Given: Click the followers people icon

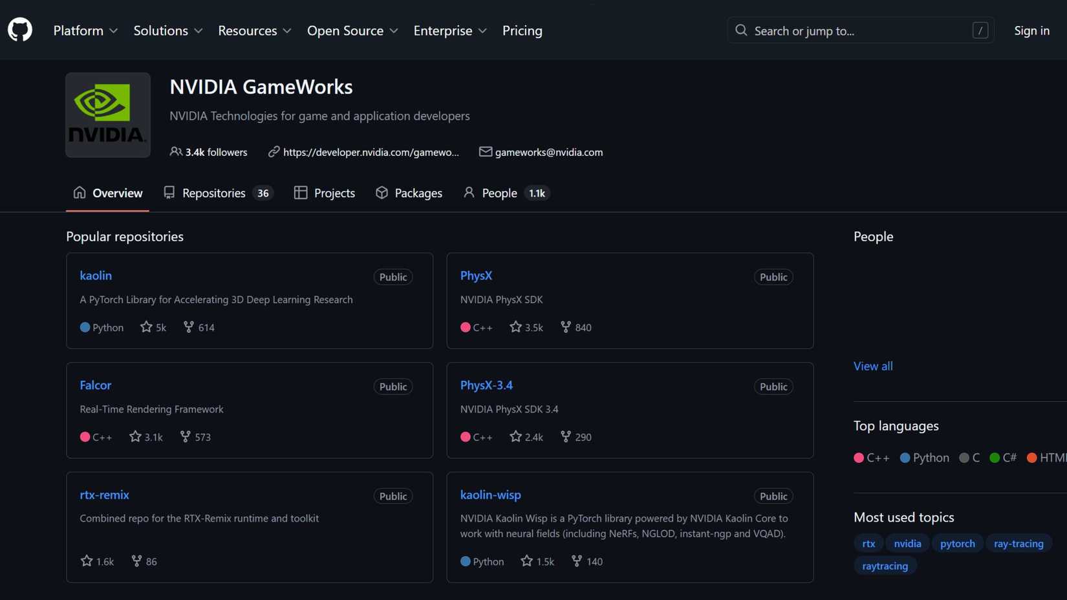Looking at the screenshot, I should coord(175,152).
